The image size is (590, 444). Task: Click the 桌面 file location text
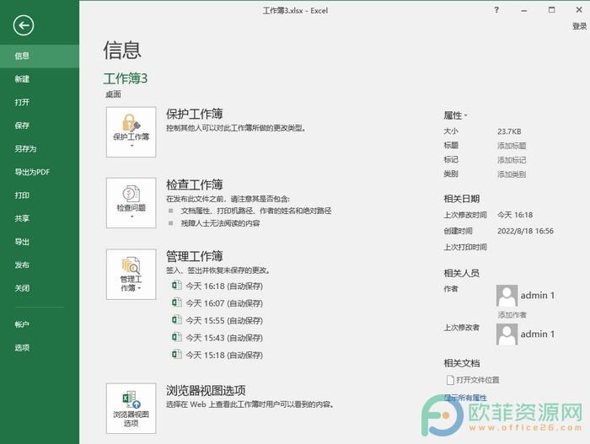coord(113,94)
